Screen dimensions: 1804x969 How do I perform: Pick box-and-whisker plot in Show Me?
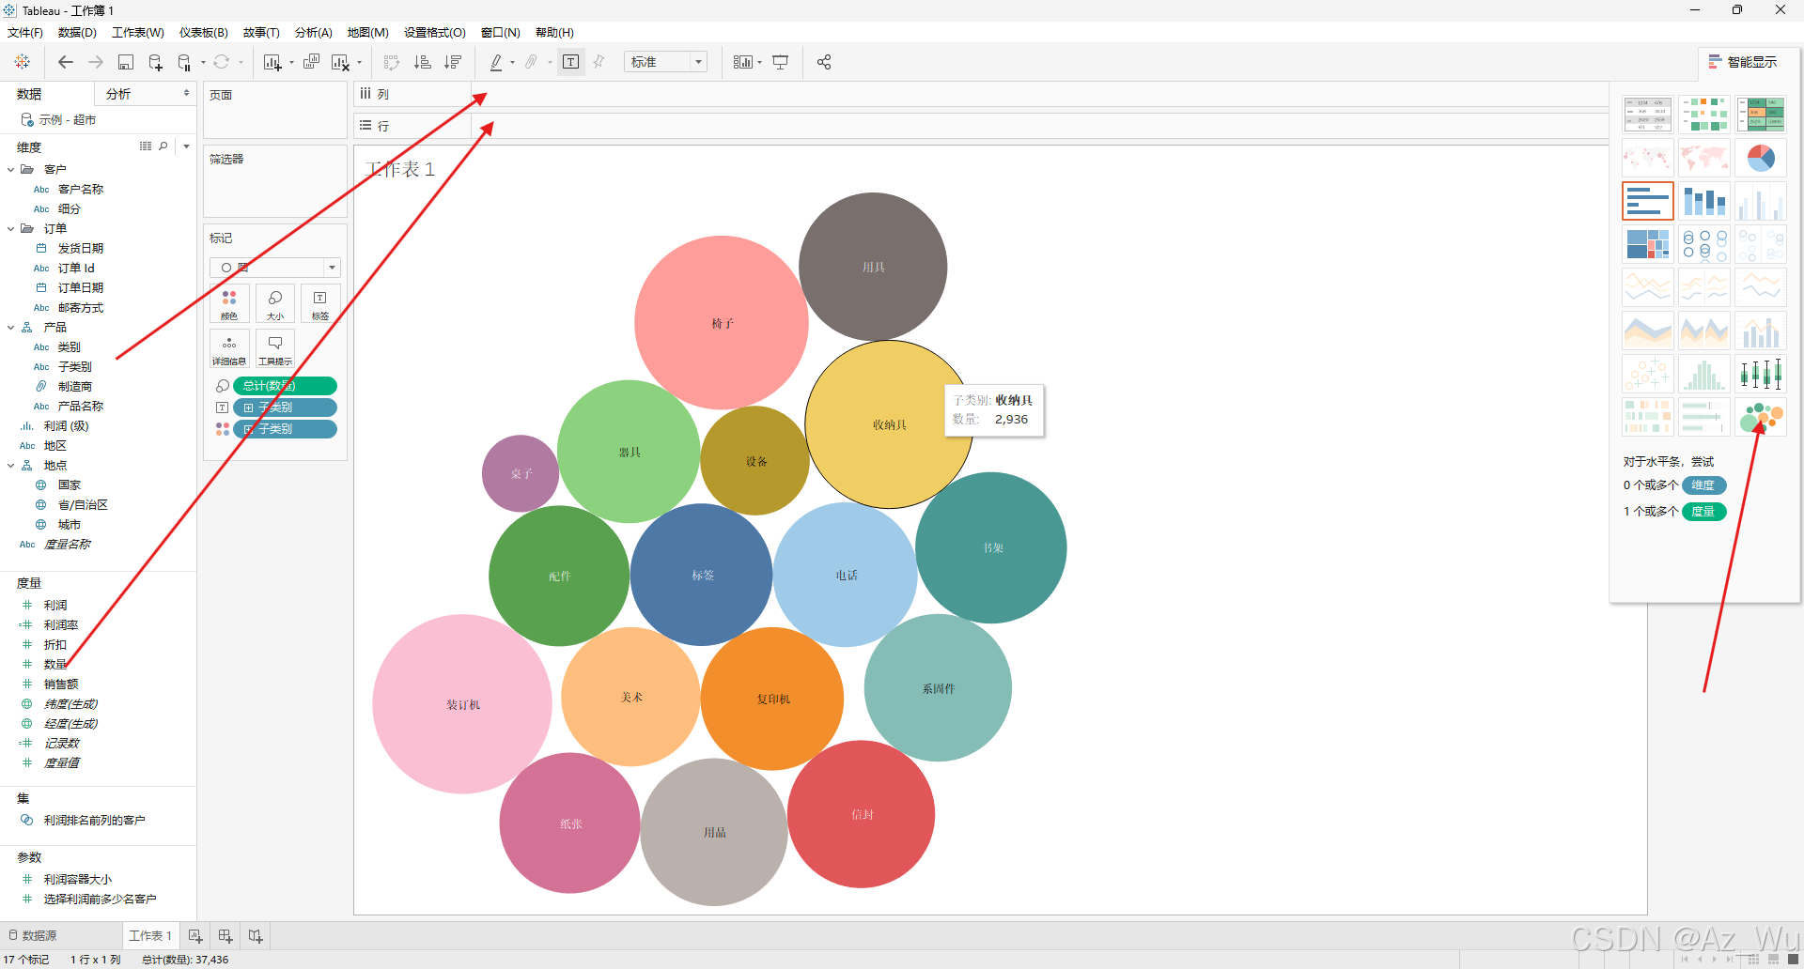[x=1761, y=374]
